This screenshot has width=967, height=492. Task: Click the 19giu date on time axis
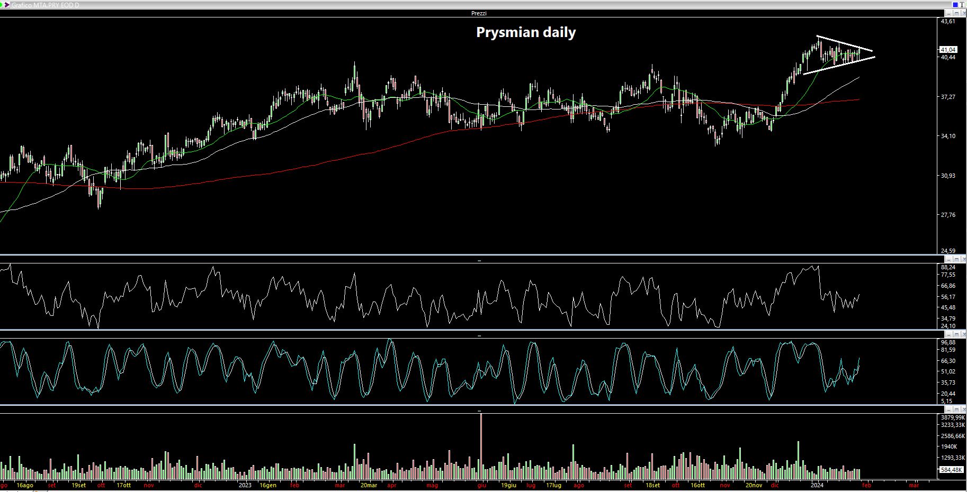[508, 485]
